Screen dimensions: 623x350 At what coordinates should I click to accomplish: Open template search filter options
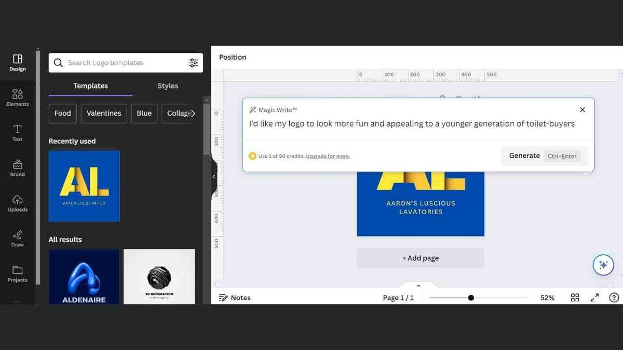click(x=193, y=63)
